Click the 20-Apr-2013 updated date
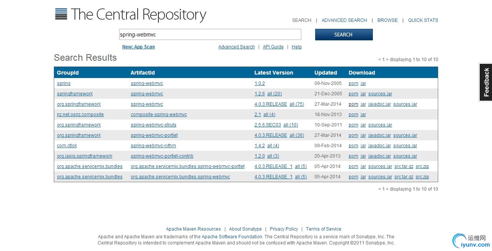 327,156
